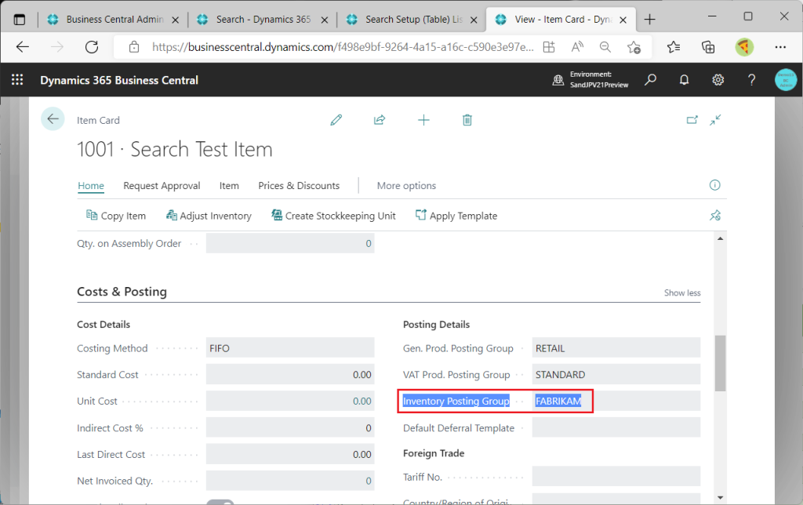The height and width of the screenshot is (505, 803).
Task: Open the settings gear menu
Action: point(718,80)
